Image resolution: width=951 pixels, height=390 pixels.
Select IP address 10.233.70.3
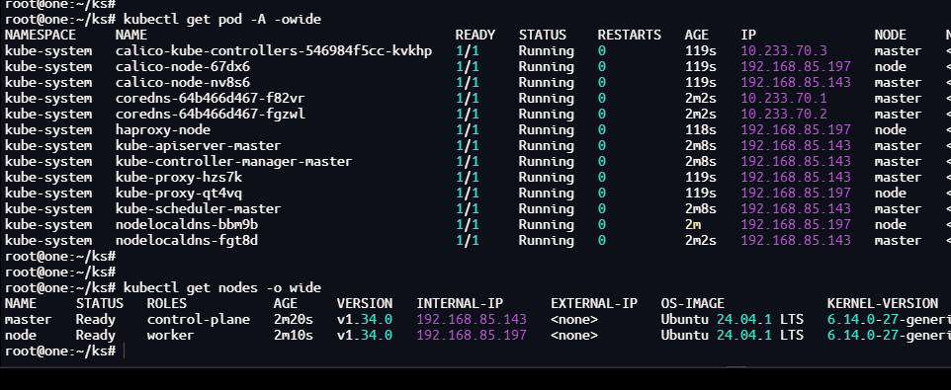(x=784, y=51)
